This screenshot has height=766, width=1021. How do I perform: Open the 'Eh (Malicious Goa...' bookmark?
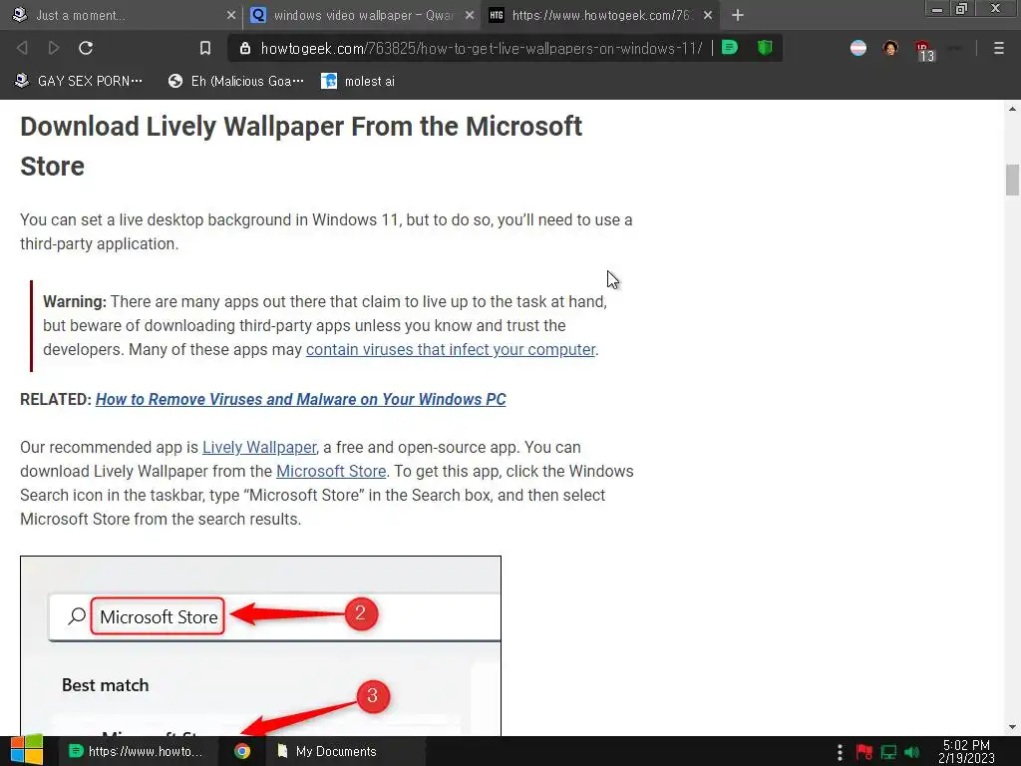[x=235, y=82]
